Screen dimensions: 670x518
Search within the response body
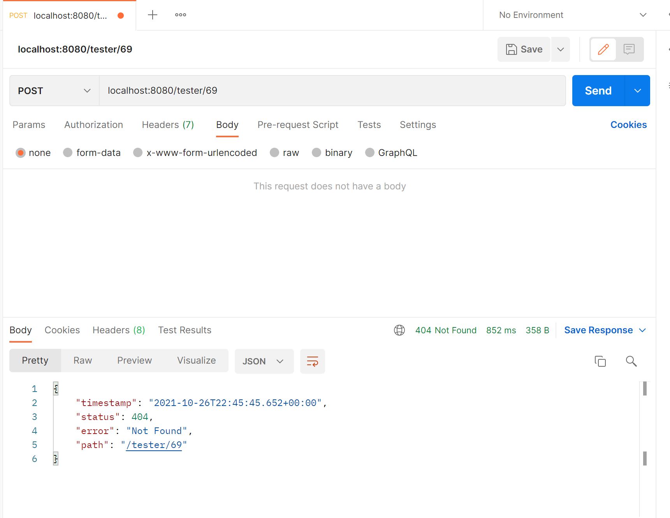click(x=631, y=361)
